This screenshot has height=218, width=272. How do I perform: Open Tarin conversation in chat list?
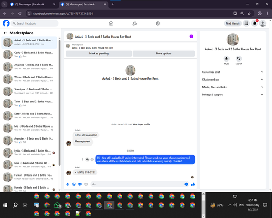(x=29, y=104)
